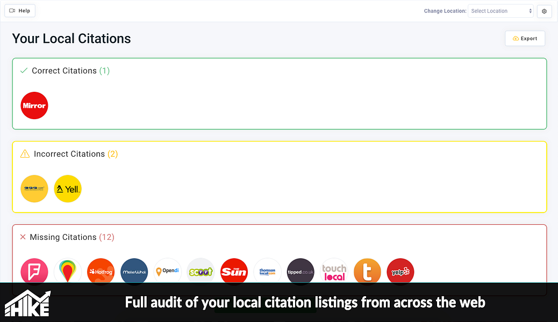This screenshot has width=558, height=322.
Task: Open the MisterWhat citation icon
Action: click(134, 272)
